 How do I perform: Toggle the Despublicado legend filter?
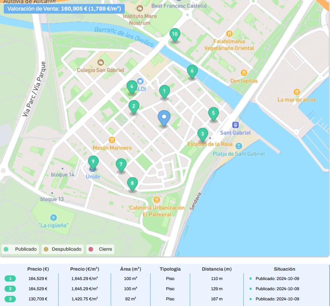63,249
